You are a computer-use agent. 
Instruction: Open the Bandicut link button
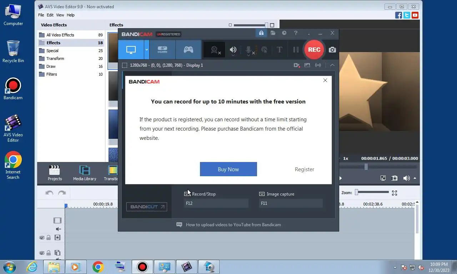146,207
